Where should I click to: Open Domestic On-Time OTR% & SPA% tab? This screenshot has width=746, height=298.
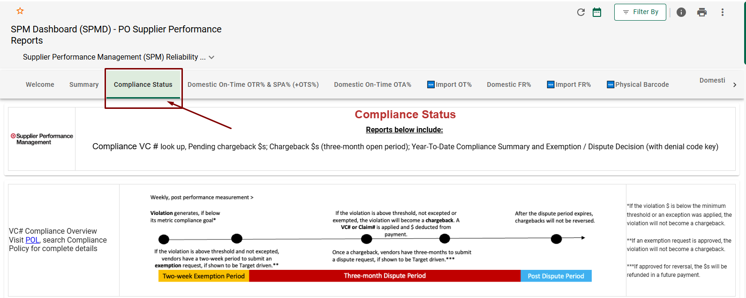(253, 84)
